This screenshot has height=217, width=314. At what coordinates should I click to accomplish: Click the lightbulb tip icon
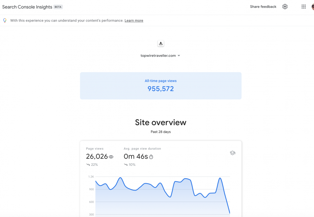coord(5,21)
